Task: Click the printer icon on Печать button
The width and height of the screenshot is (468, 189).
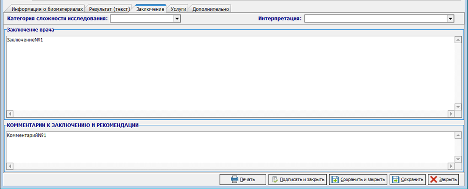Action: (x=234, y=180)
